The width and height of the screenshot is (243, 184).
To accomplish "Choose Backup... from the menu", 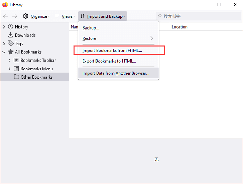I will (118, 28).
